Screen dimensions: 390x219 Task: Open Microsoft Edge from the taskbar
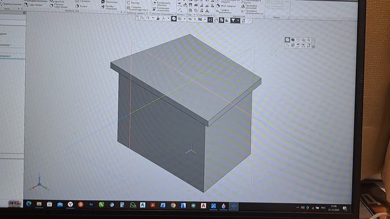point(29,204)
